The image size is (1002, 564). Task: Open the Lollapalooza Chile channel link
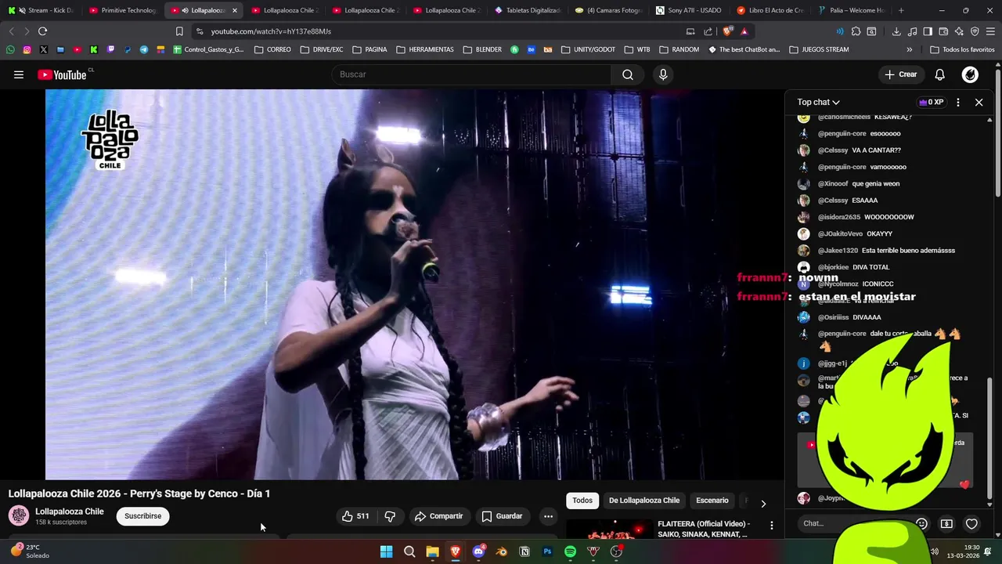click(x=70, y=512)
